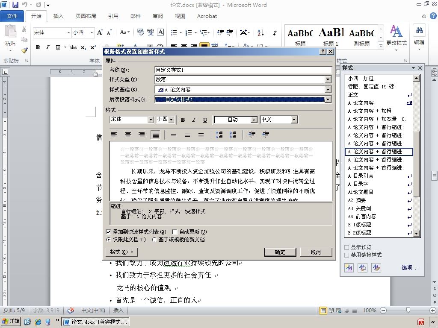The image size is (438, 328).
Task: Click the Grow Font button
Action: point(100,32)
